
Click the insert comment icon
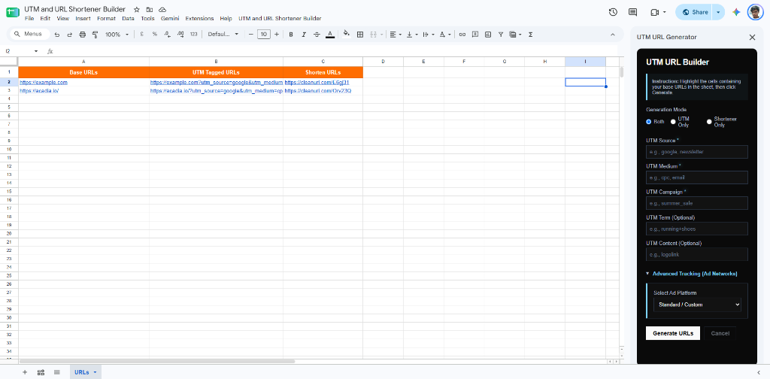[475, 35]
